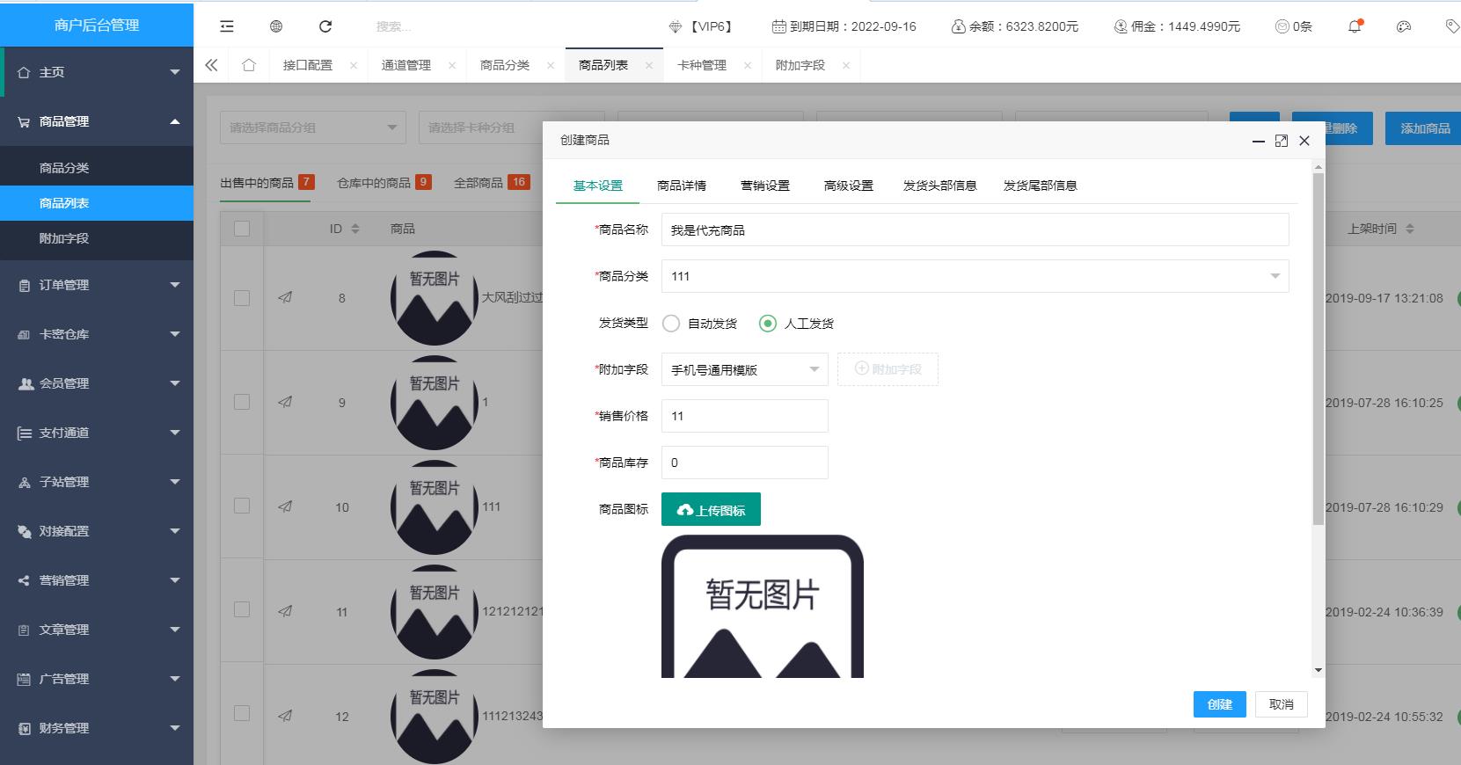1461x765 pixels.
Task: Expand the 卡密仓库 sidebar menu
Action: coord(97,334)
